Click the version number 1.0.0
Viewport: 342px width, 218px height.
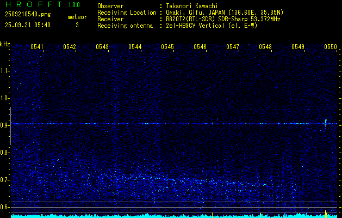(x=74, y=5)
